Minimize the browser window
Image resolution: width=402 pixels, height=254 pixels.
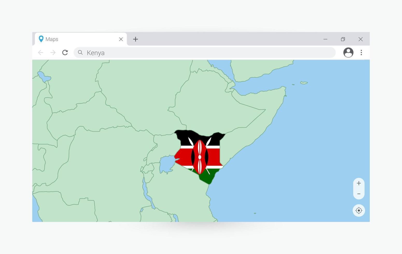(325, 39)
